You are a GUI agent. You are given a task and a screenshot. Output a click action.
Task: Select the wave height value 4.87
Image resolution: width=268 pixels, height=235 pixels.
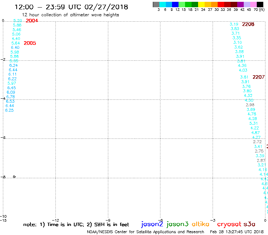(x=255, y=133)
